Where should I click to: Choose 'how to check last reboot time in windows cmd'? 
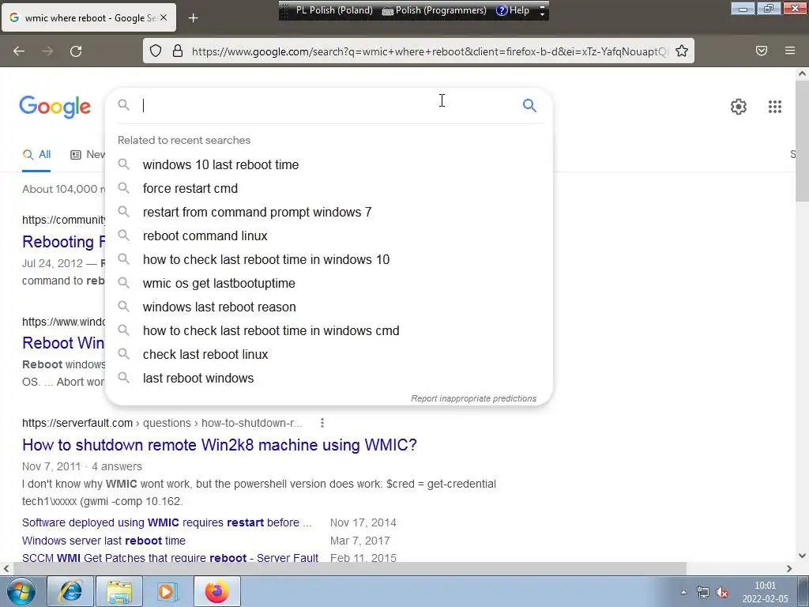[329, 331]
